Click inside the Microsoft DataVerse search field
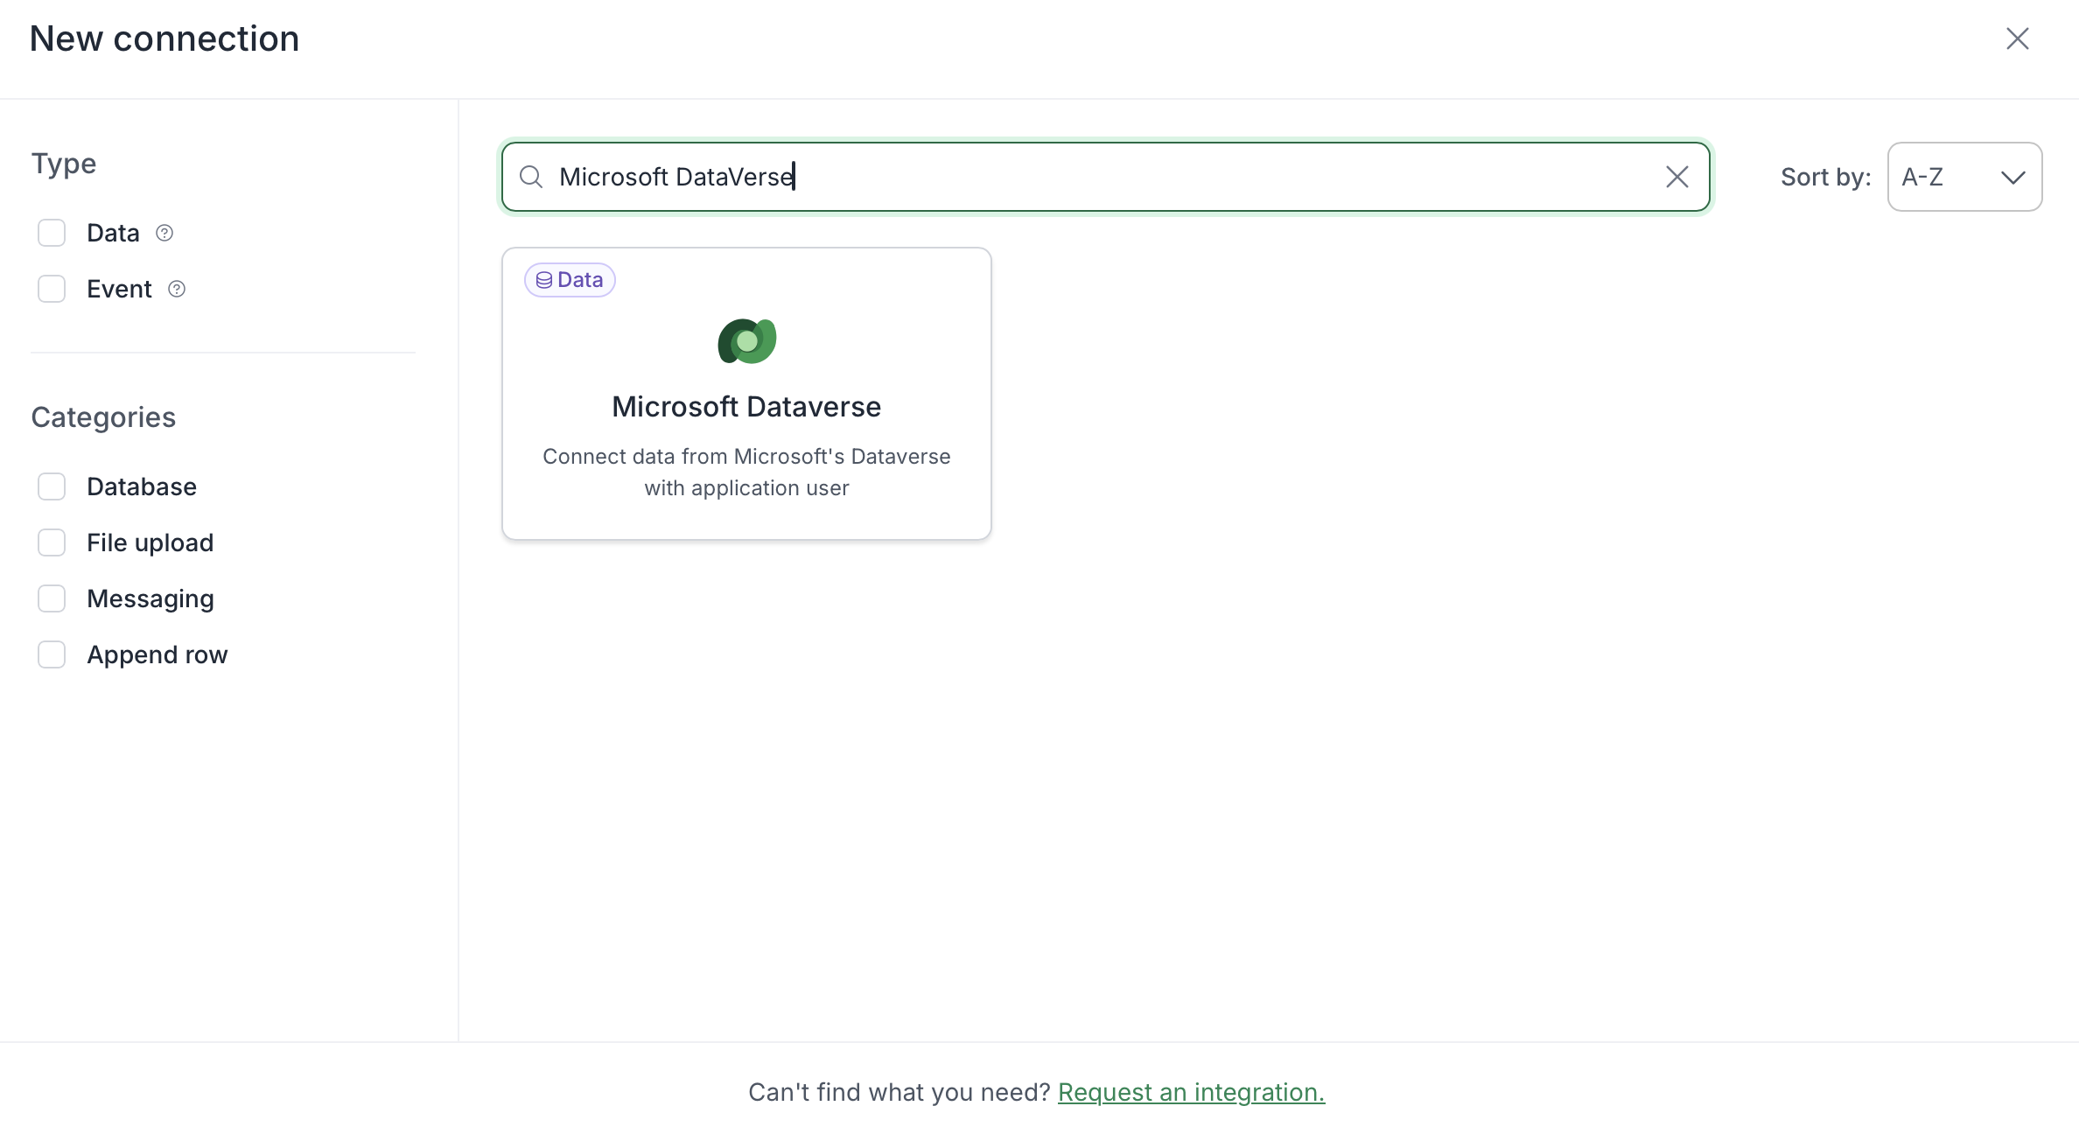Image resolution: width=2079 pixels, height=1127 pixels. tap(1106, 177)
